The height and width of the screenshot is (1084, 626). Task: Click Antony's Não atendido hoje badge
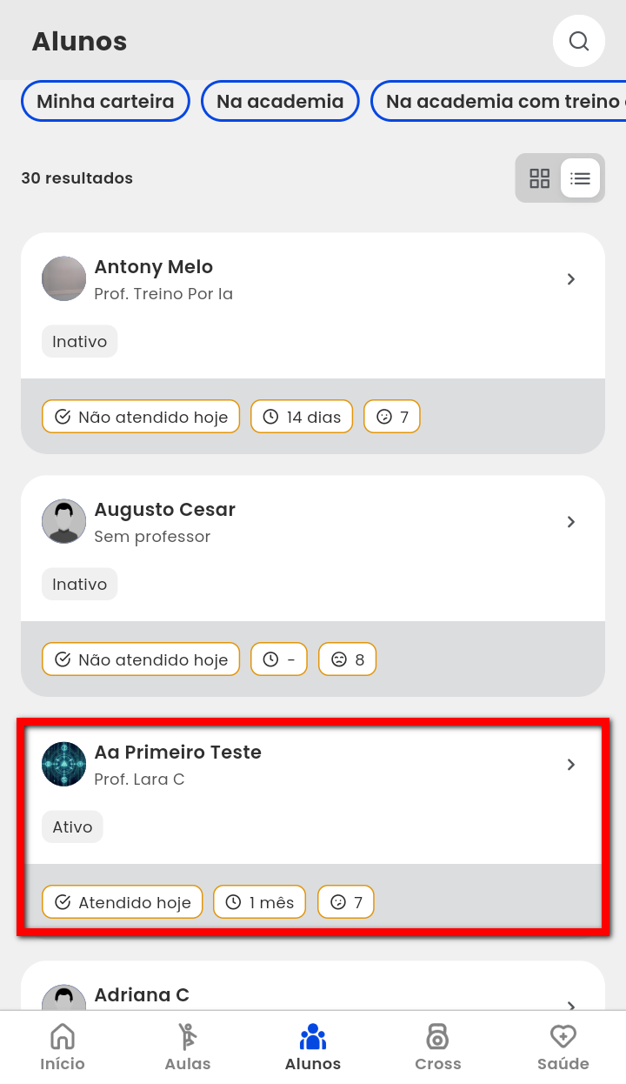141,417
